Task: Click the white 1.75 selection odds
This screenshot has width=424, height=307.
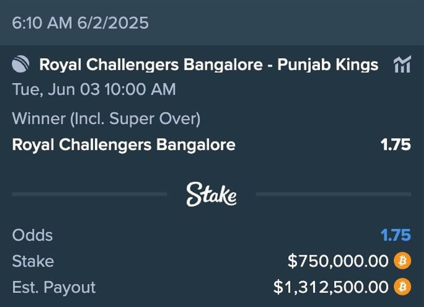Action: point(395,145)
